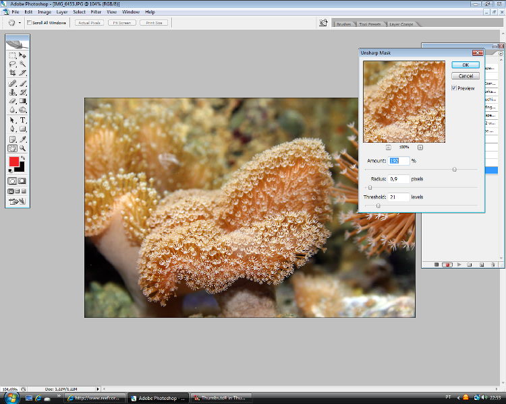Toggle the Preview checkbox
This screenshot has width=506, height=404.
point(454,88)
